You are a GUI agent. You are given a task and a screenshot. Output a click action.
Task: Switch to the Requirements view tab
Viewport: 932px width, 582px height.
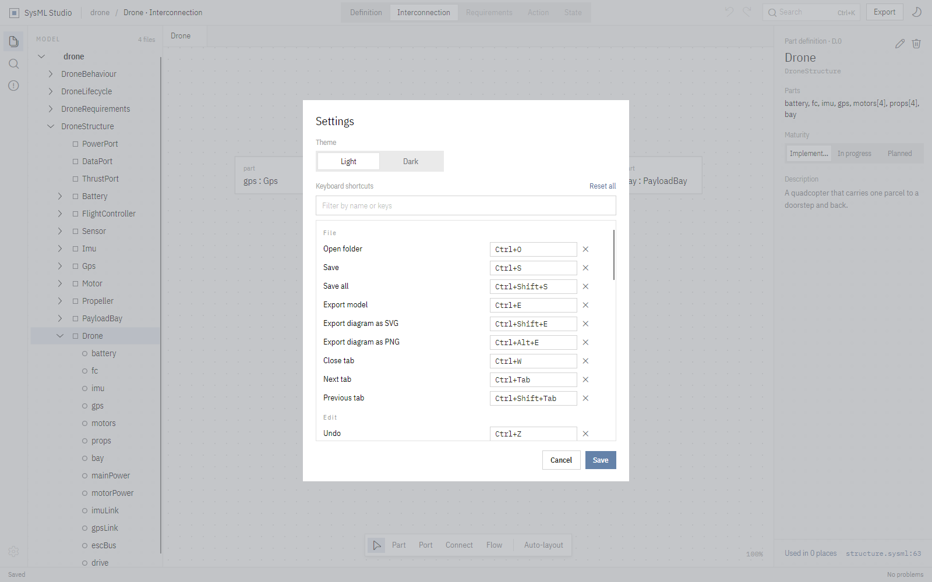(x=489, y=12)
